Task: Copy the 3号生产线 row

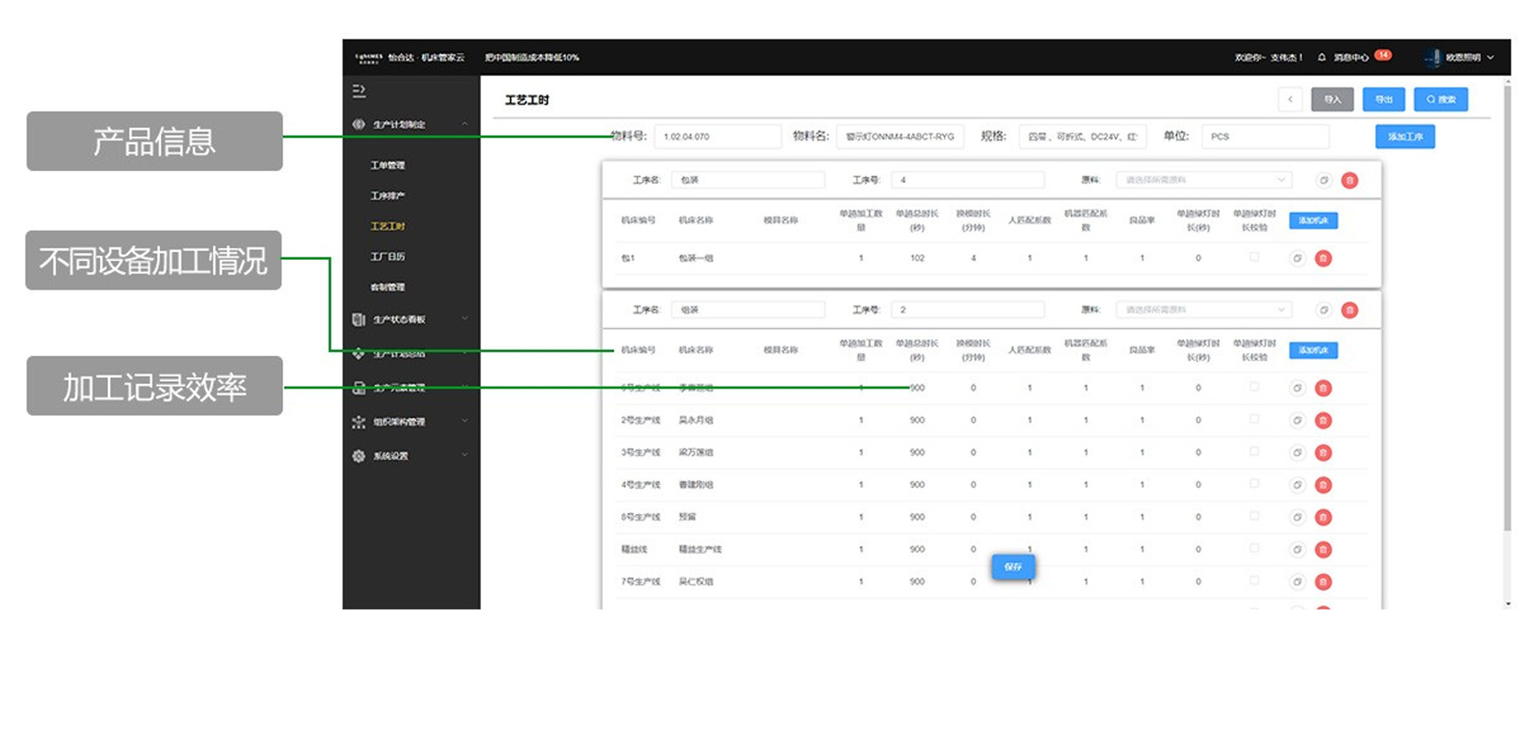Action: (1297, 453)
